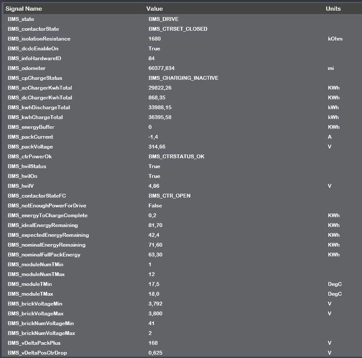Click the 314,66 pack voltage value

pyautogui.click(x=157, y=147)
